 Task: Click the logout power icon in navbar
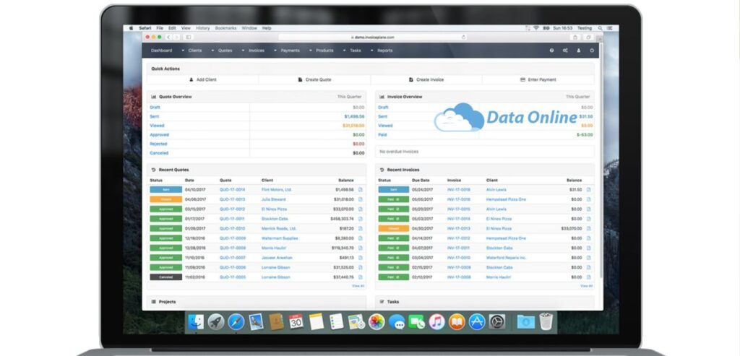pos(592,51)
